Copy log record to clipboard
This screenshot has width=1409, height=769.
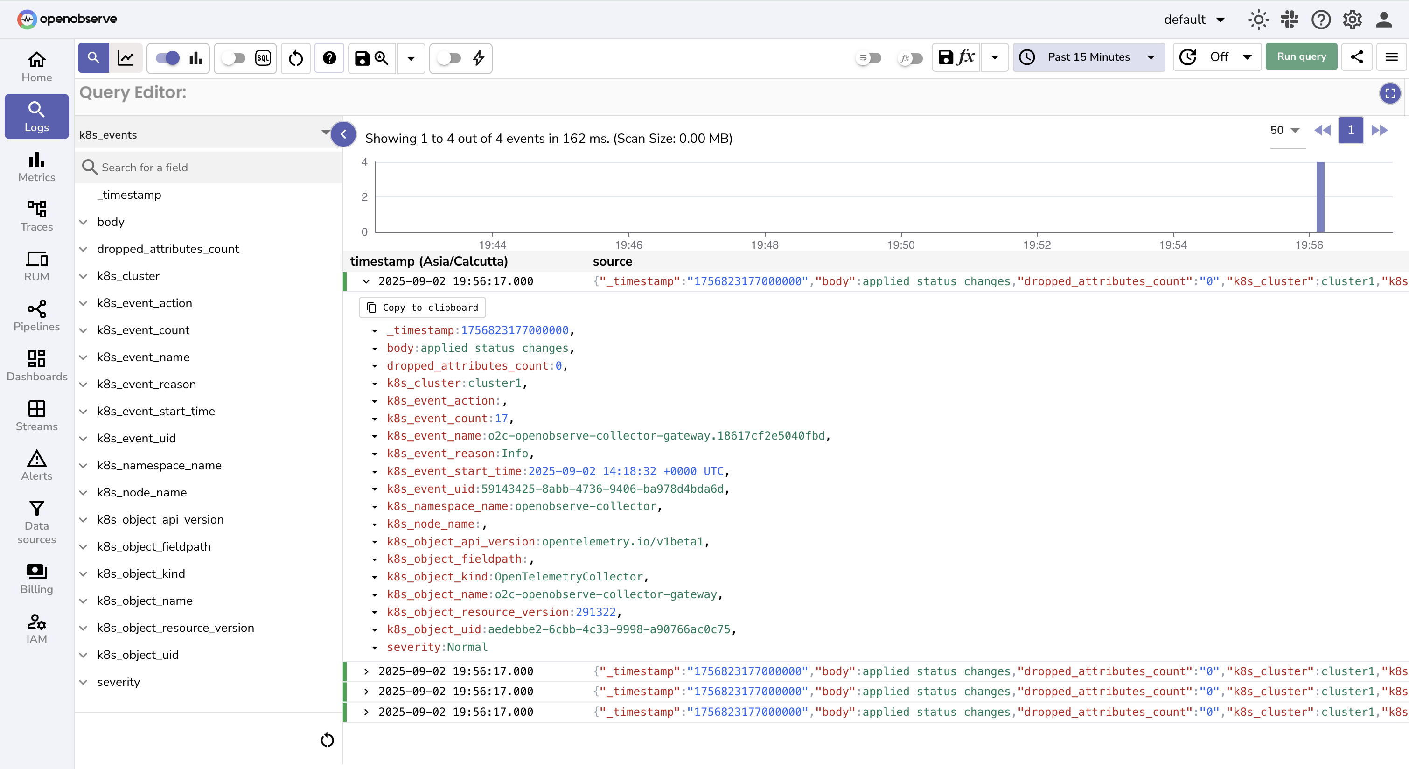[422, 308]
